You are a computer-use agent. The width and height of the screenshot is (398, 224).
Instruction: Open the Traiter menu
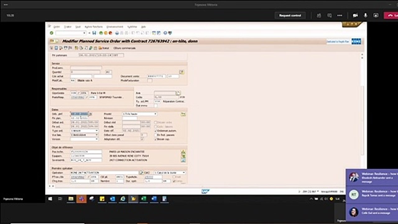[67, 27]
